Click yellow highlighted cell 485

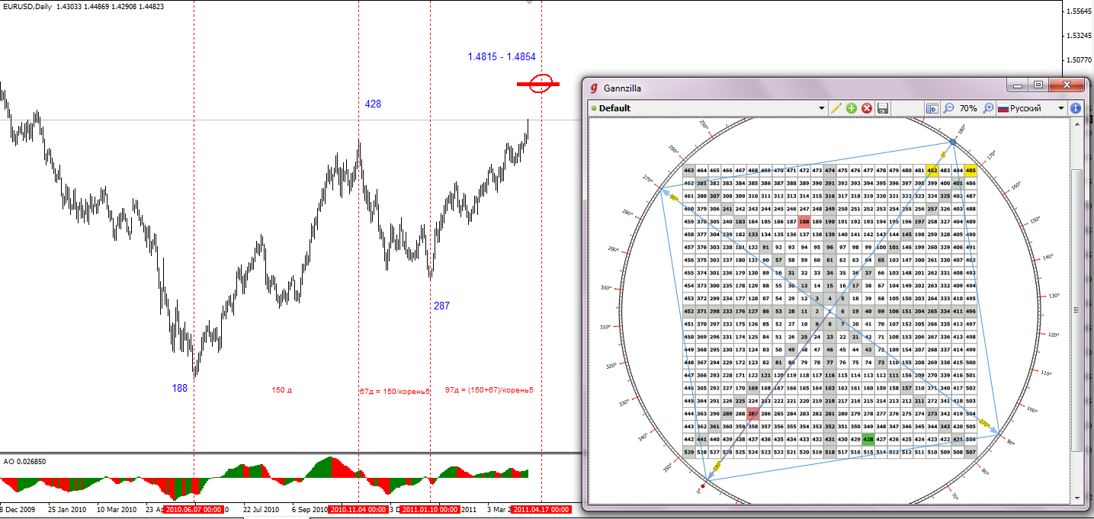970,171
